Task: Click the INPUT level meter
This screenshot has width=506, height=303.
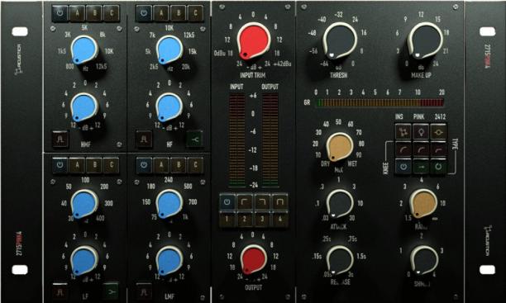Action: click(236, 141)
